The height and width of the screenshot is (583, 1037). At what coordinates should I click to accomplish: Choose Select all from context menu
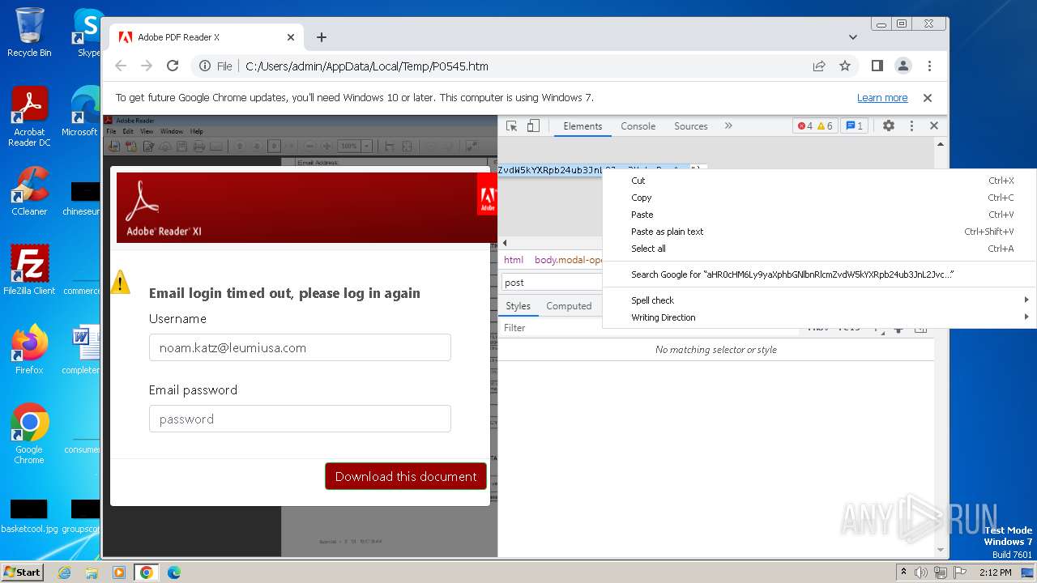coord(819,249)
